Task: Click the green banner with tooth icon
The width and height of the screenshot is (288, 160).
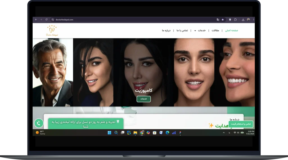Action: pos(86,124)
